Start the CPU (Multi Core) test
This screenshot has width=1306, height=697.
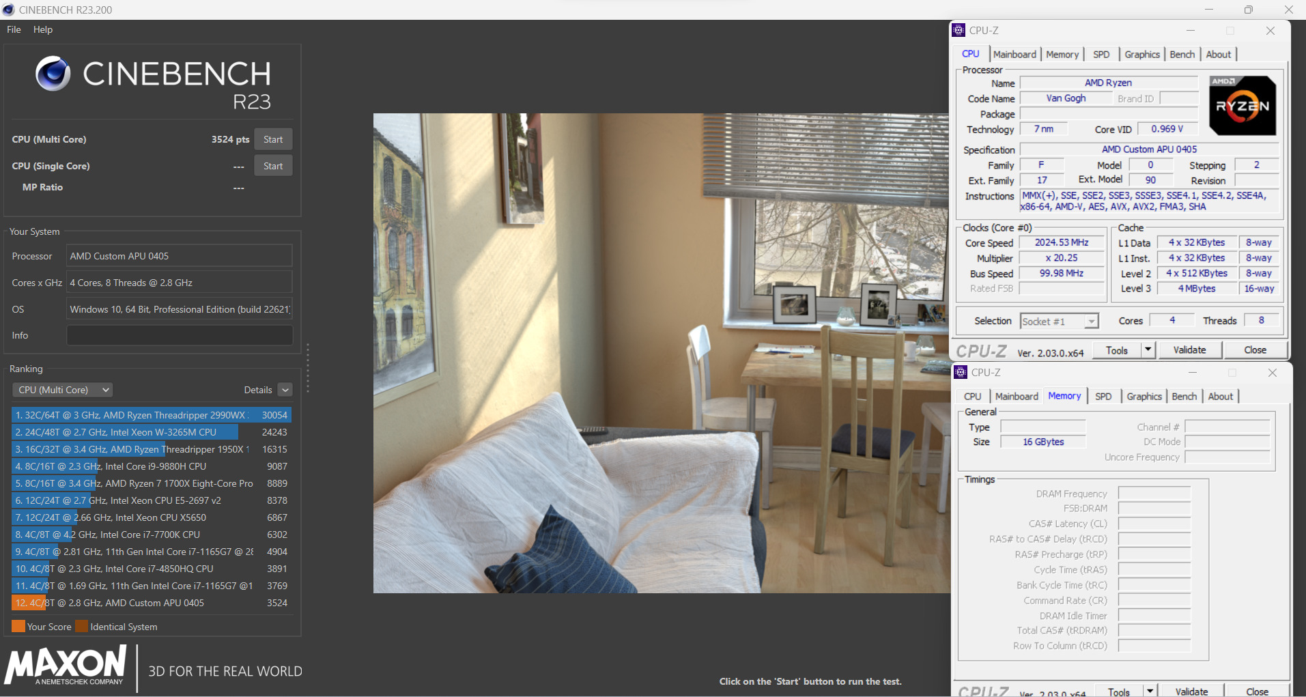273,139
